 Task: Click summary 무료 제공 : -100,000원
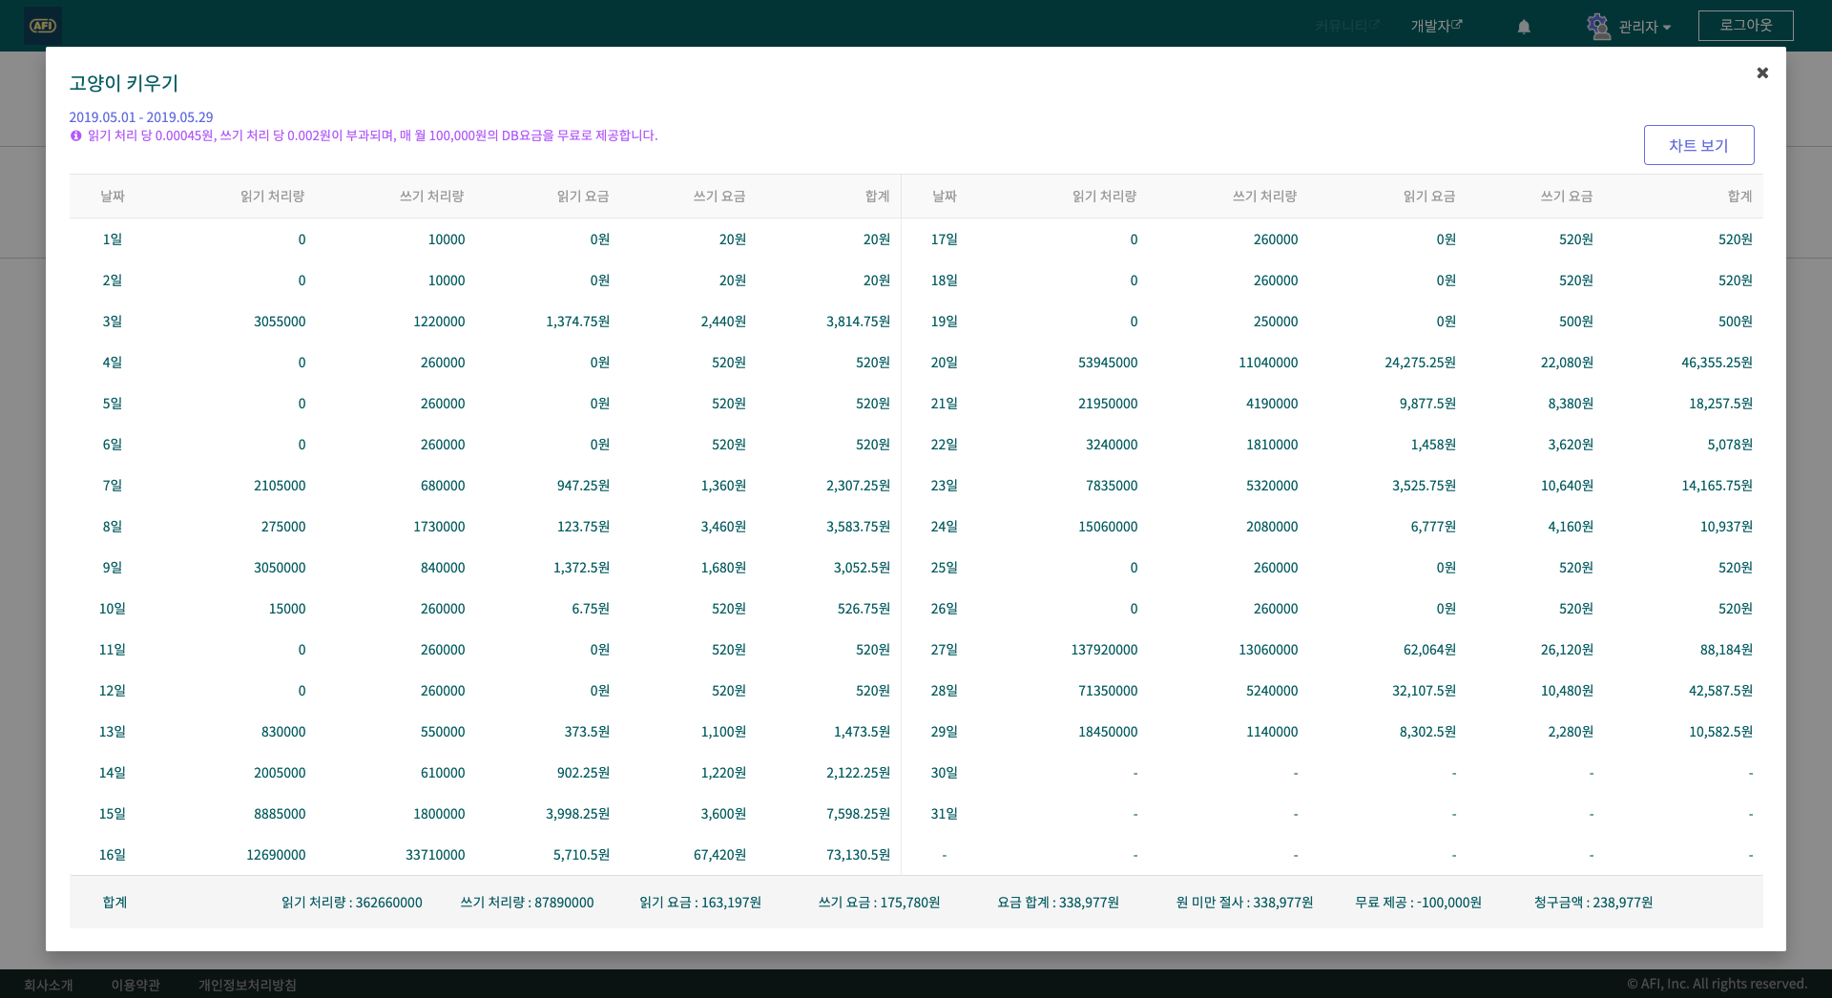click(x=1418, y=903)
